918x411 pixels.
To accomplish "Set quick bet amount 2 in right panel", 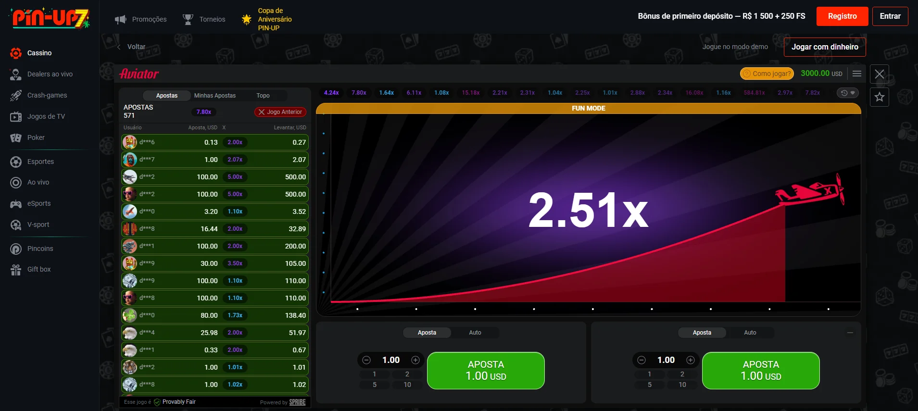I will coord(682,374).
